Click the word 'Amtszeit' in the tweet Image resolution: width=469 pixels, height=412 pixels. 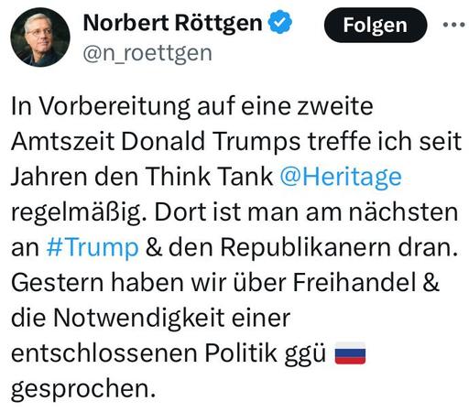[x=63, y=142]
